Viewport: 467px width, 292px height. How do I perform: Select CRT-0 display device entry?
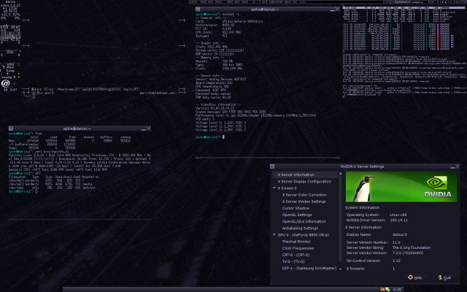[x=296, y=255]
